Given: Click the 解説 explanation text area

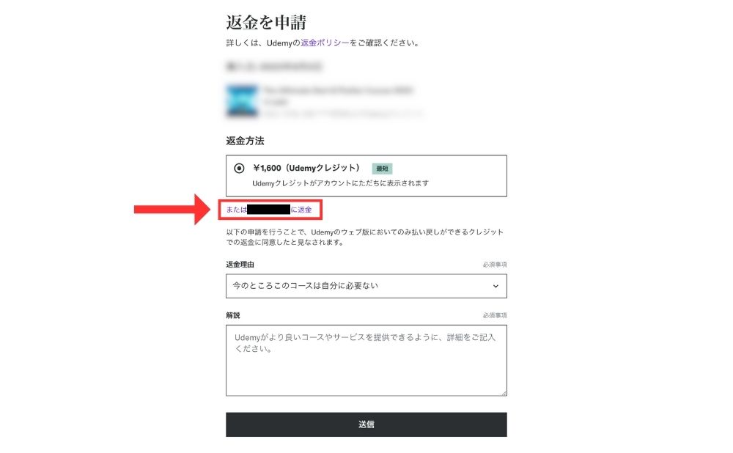Looking at the screenshot, I should [x=366, y=361].
